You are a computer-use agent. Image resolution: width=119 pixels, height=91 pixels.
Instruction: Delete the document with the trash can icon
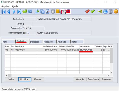53,12
